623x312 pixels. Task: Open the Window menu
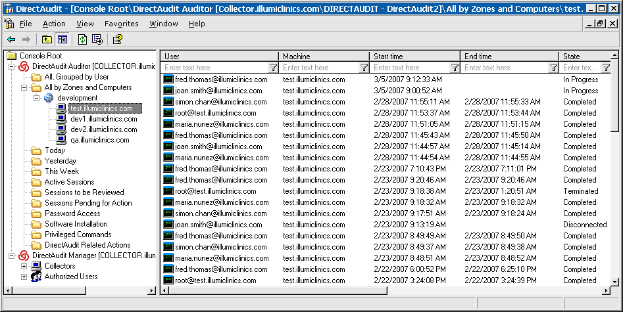164,24
